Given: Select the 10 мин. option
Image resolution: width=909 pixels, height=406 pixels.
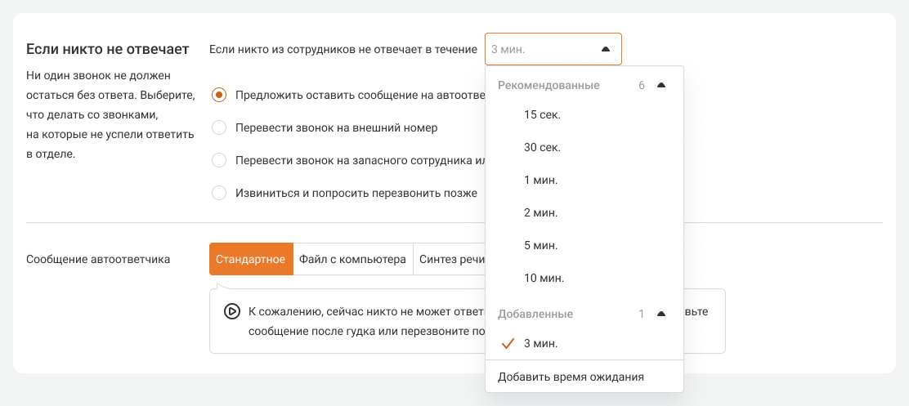Looking at the screenshot, I should [x=544, y=278].
